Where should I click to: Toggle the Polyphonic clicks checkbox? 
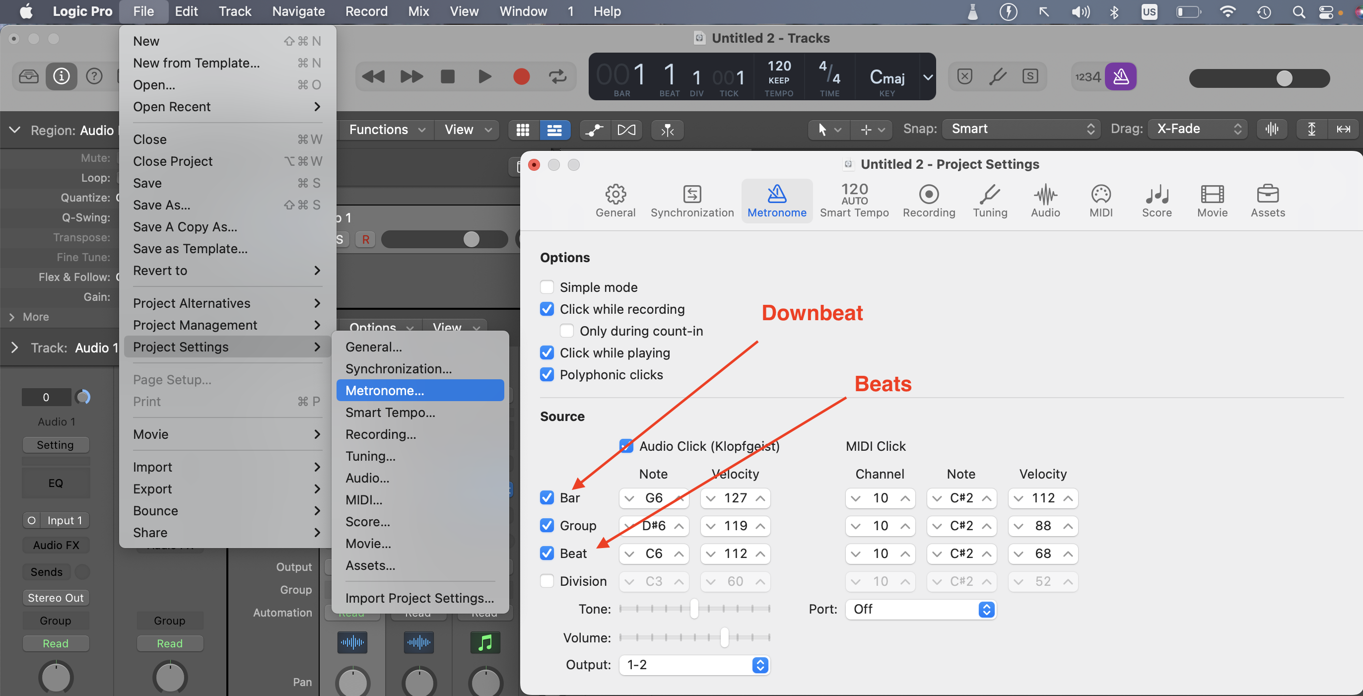546,374
